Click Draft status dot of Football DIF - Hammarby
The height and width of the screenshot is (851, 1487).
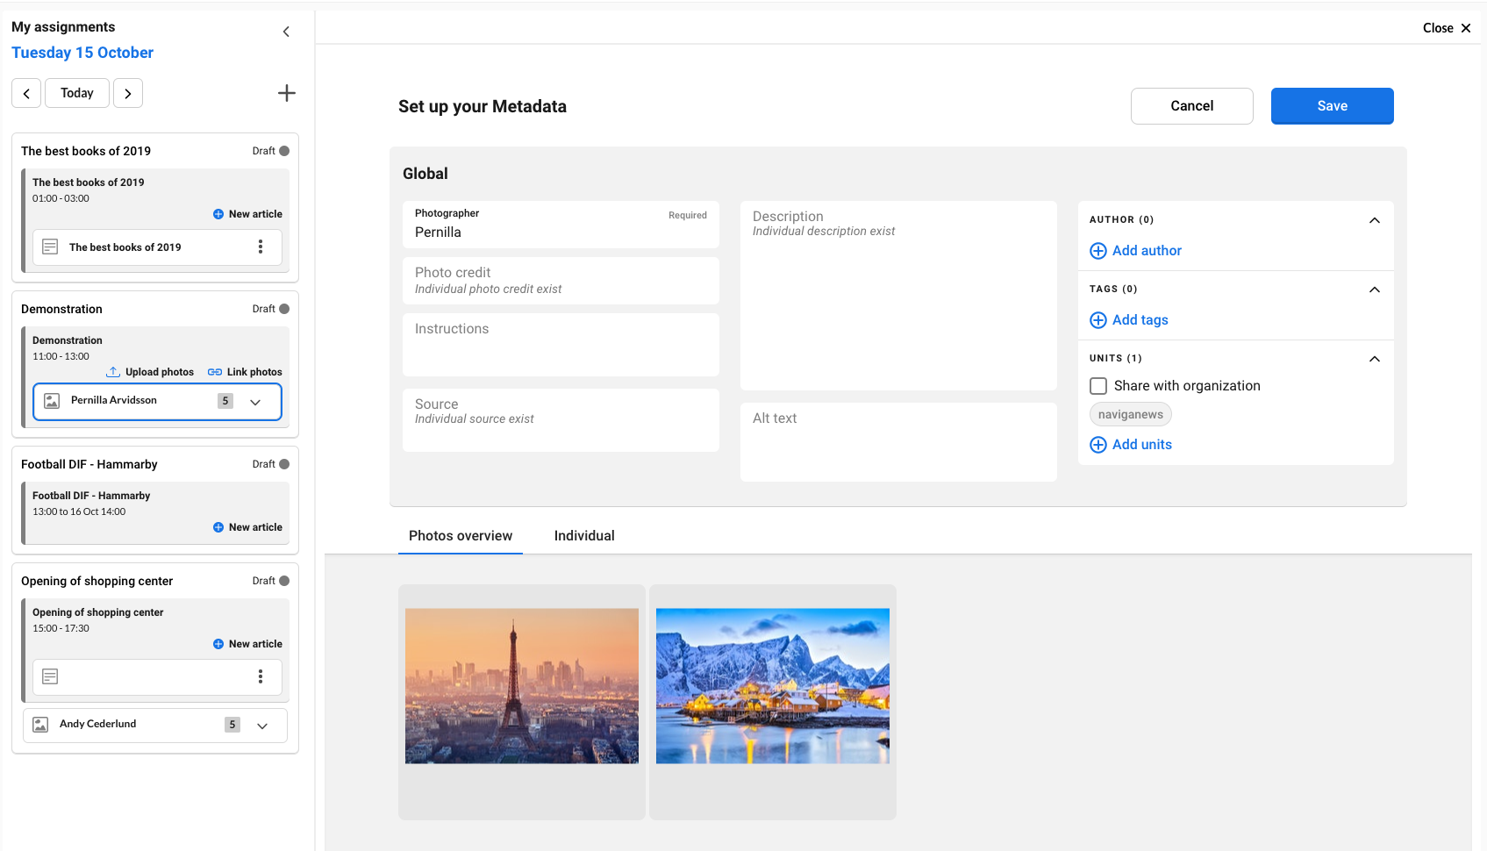pyautogui.click(x=284, y=464)
